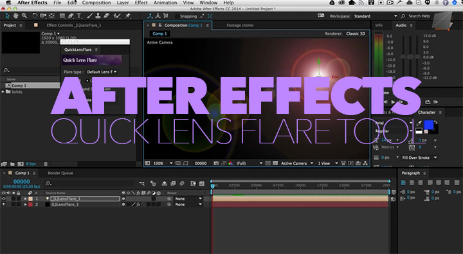
Task: Choose View Axis Mode icon
Action: pos(166,16)
